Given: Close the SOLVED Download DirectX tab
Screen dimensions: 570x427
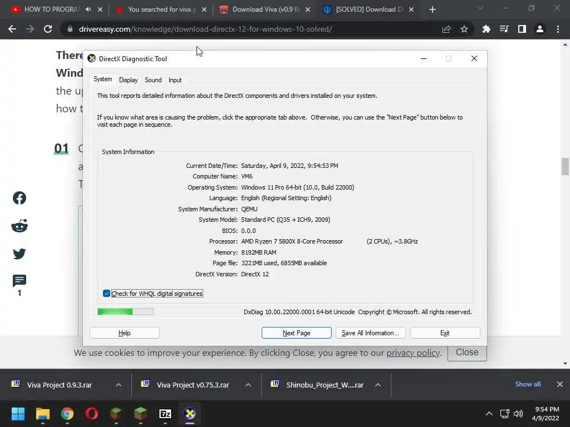Looking at the screenshot, I should click(x=411, y=9).
